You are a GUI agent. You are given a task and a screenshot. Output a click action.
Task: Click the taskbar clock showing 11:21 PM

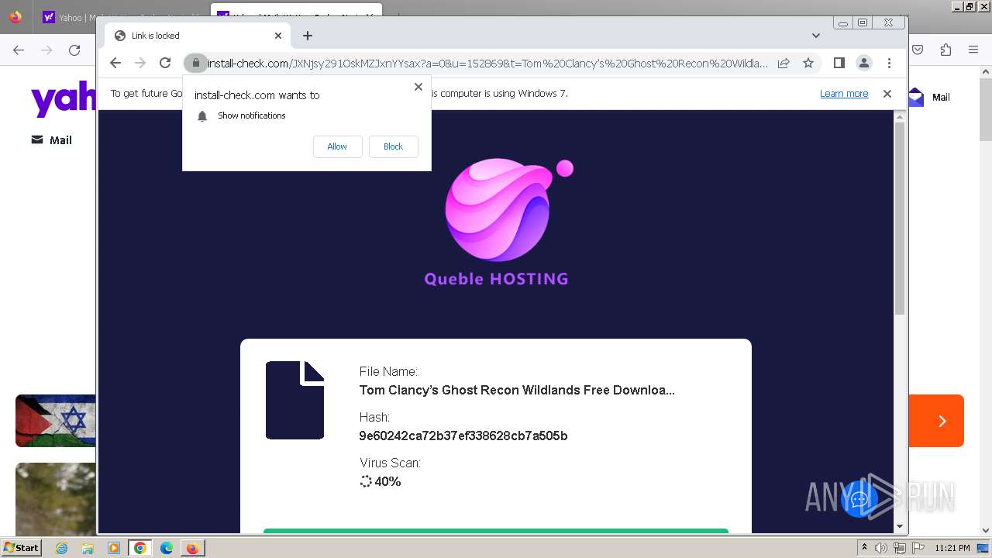tap(952, 548)
